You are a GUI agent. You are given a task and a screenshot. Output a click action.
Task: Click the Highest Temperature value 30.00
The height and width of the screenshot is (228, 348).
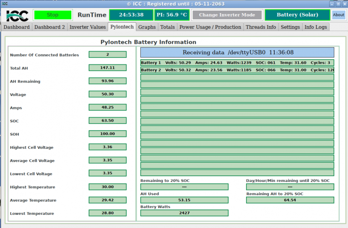coord(108,187)
